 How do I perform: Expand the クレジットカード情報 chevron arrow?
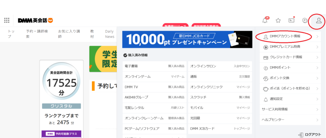click(x=317, y=57)
